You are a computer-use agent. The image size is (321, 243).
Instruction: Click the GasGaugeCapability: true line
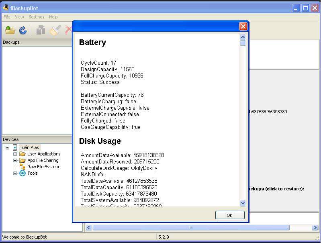(110, 127)
